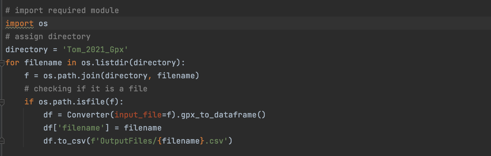Click directory variable in the assignment line
The width and height of the screenshot is (491, 156).
26,50
